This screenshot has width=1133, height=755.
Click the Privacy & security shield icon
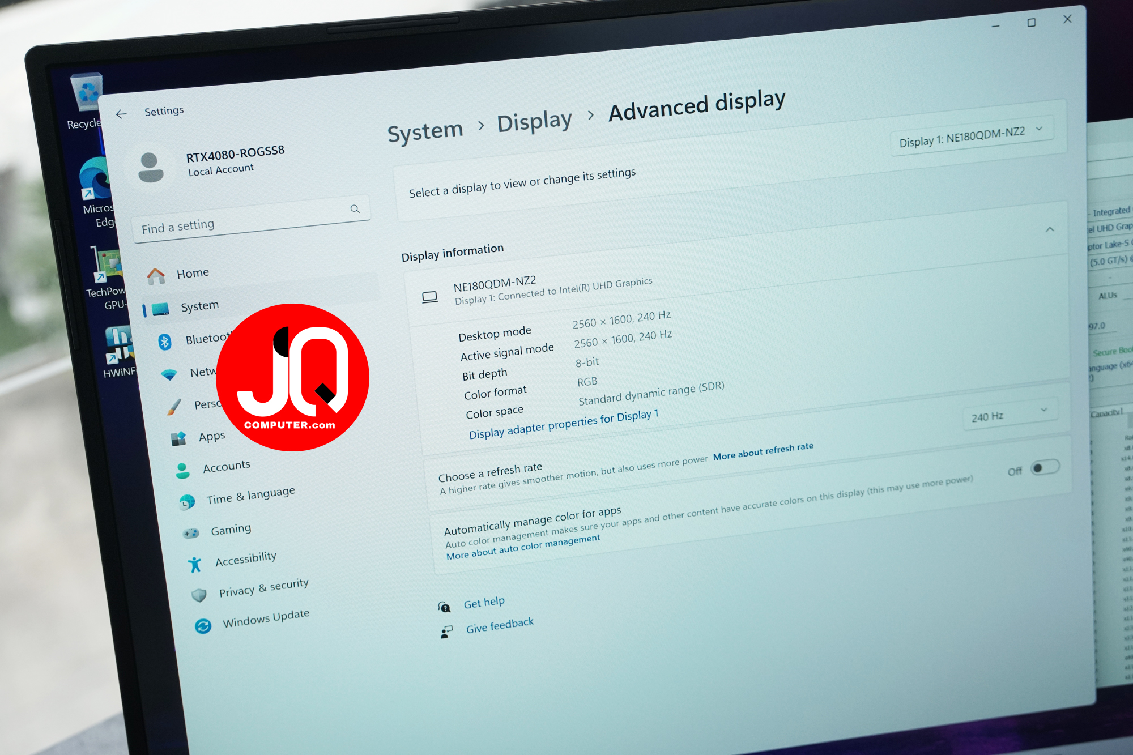point(199,595)
